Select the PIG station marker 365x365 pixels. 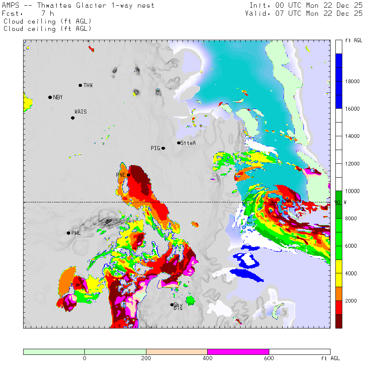tap(163, 148)
